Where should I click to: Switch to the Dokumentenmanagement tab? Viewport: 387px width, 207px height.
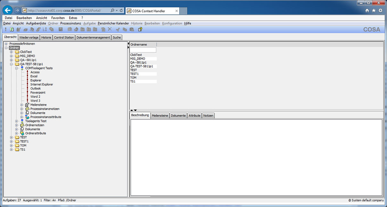pos(93,37)
